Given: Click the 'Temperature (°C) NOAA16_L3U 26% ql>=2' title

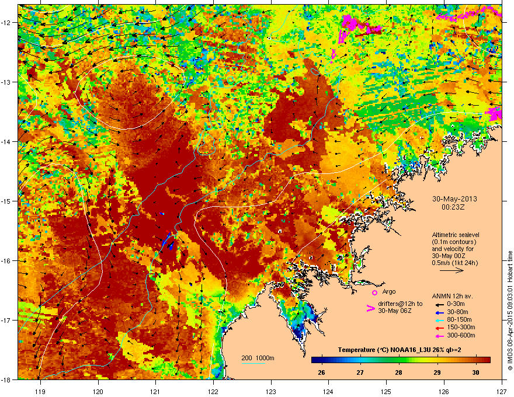Looking at the screenshot, I should point(400,350).
